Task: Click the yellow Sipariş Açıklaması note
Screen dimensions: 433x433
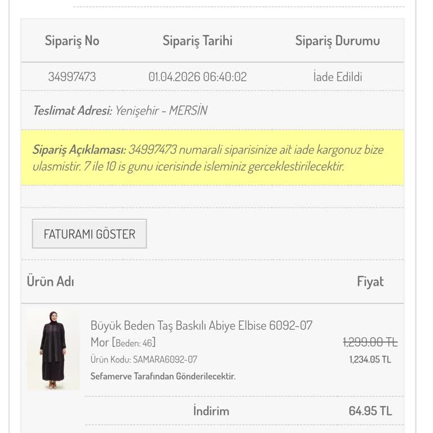Action: coord(213,158)
